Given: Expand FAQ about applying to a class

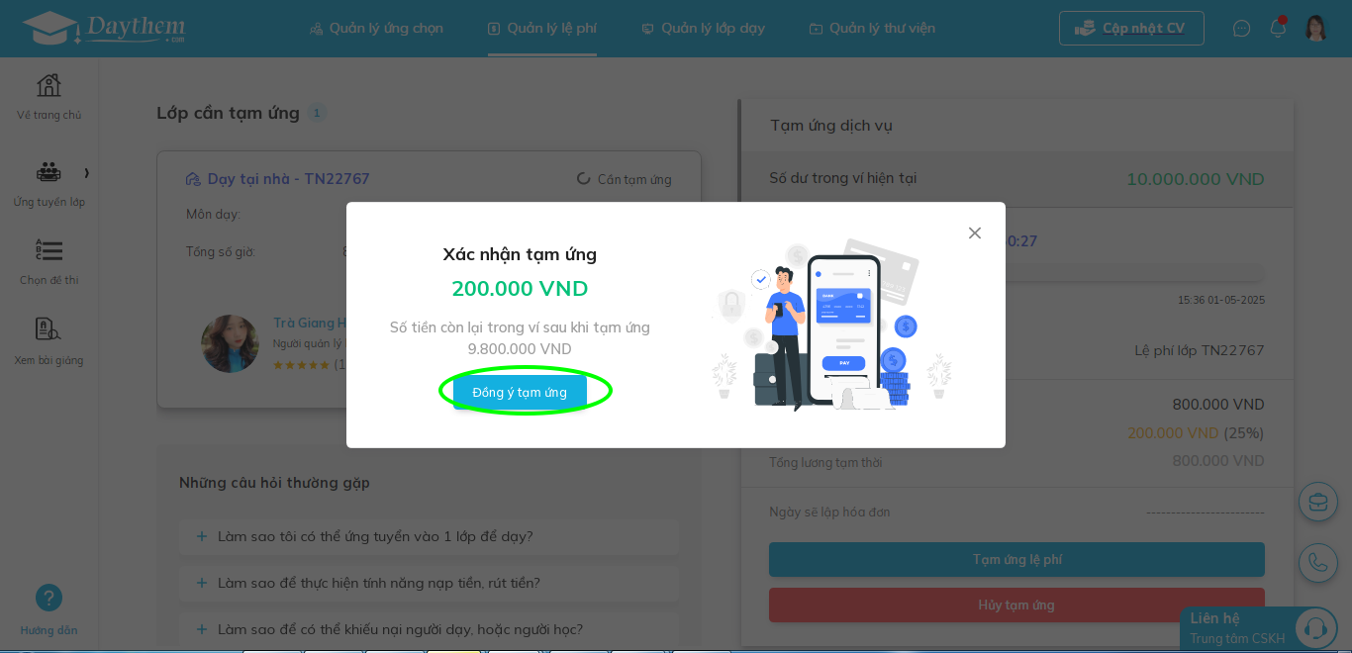Looking at the screenshot, I should (x=430, y=536).
